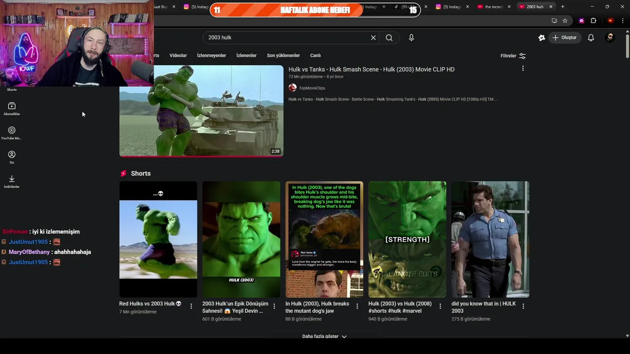Open the mutant dog short thumbnail
Viewport: 630px width, 354px height.
324,239
